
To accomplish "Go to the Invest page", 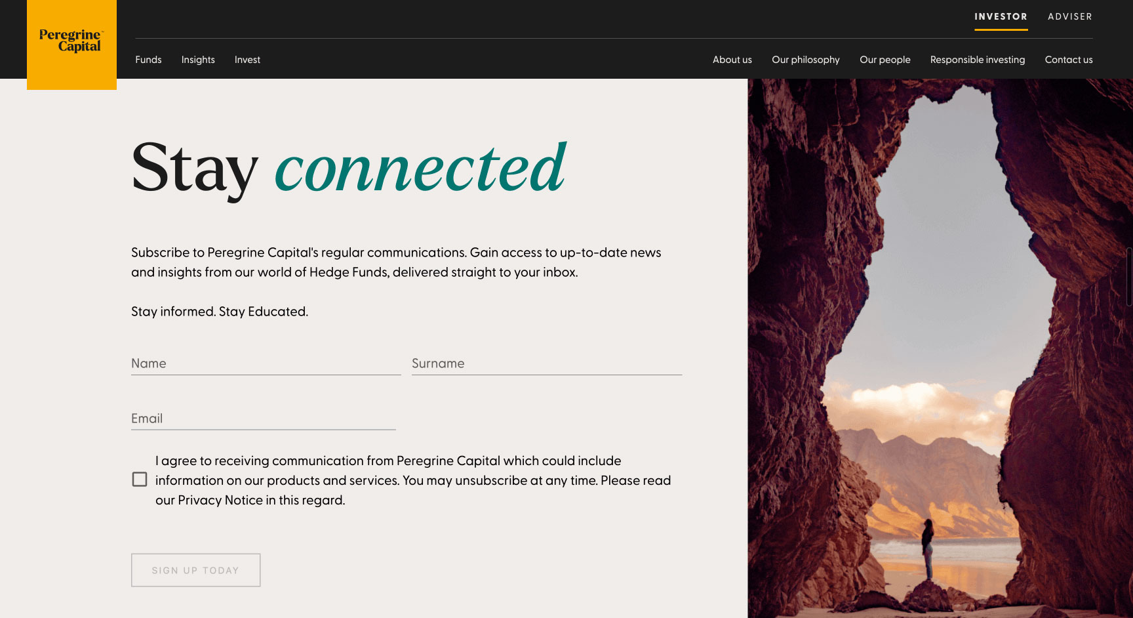I will [x=247, y=60].
